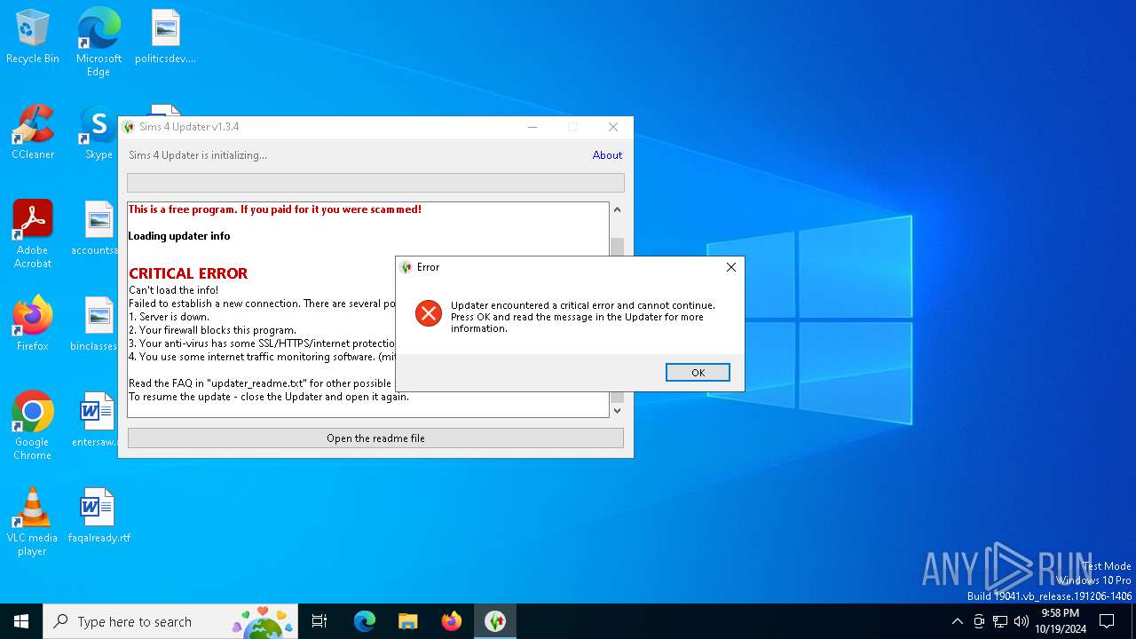Click 'Loading updater info' text
The width and height of the screenshot is (1136, 639).
pyautogui.click(x=179, y=236)
